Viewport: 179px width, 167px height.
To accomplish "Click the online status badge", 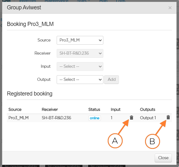I will pyautogui.click(x=95, y=118).
